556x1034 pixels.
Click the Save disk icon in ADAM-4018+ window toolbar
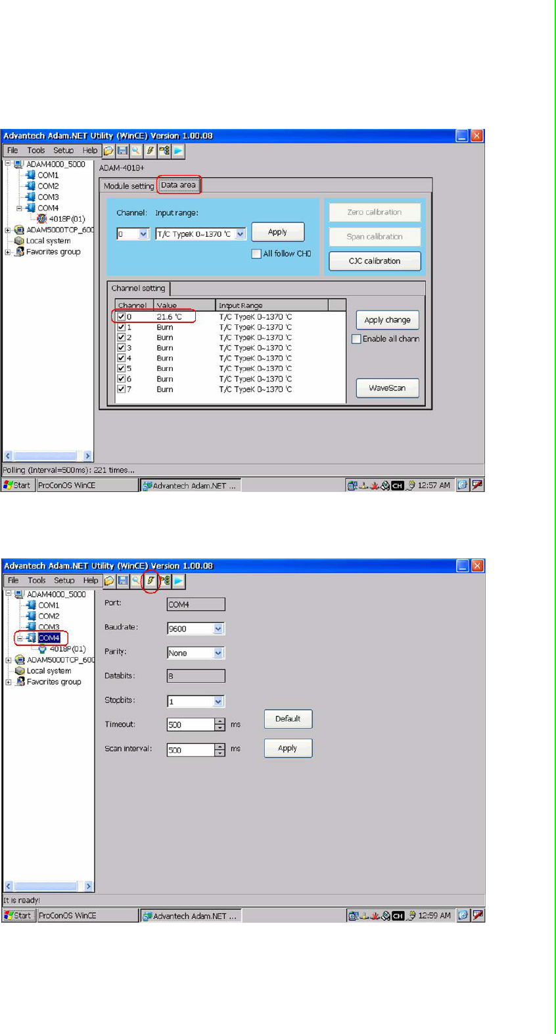[122, 151]
